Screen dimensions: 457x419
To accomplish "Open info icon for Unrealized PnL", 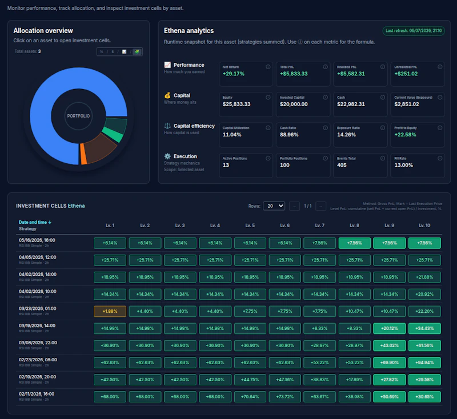I will 439,67.
